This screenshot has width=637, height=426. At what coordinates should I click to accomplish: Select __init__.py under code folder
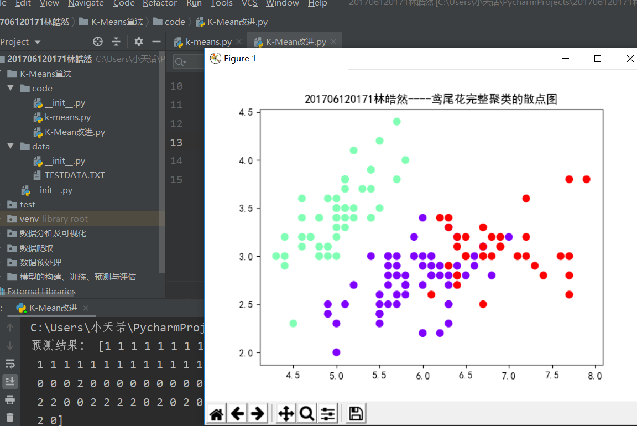59,103
